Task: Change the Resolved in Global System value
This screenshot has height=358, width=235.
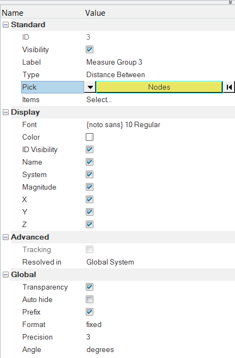Action: pyautogui.click(x=110, y=262)
